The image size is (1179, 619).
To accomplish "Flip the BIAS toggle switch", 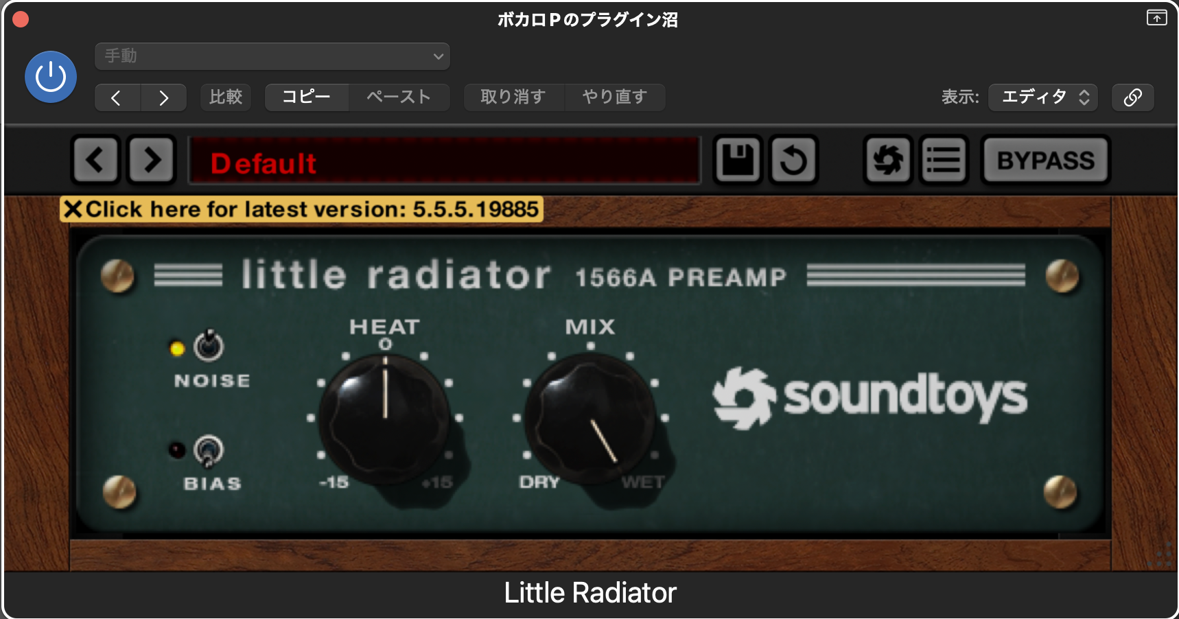I will click(208, 451).
